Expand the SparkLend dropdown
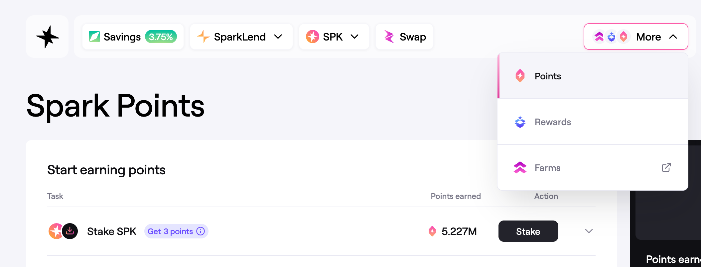701x267 pixels. point(278,37)
